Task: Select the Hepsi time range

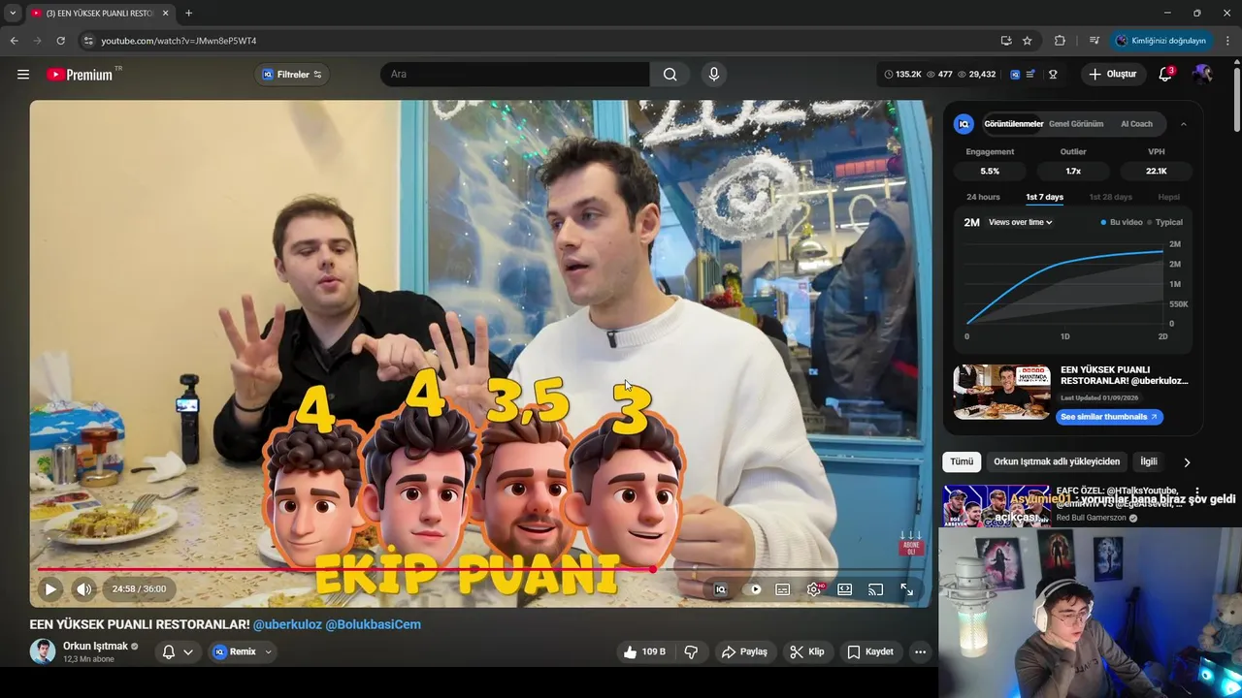Action: click(x=1168, y=197)
